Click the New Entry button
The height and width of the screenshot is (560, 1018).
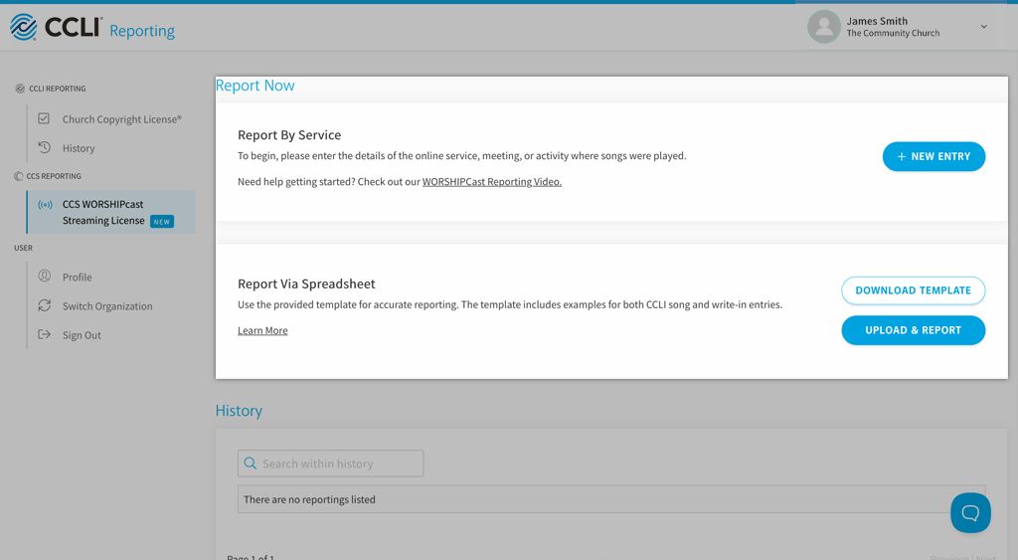[x=933, y=156]
